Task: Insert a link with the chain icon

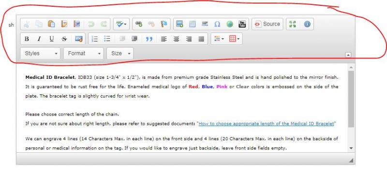Action: [x=139, y=24]
